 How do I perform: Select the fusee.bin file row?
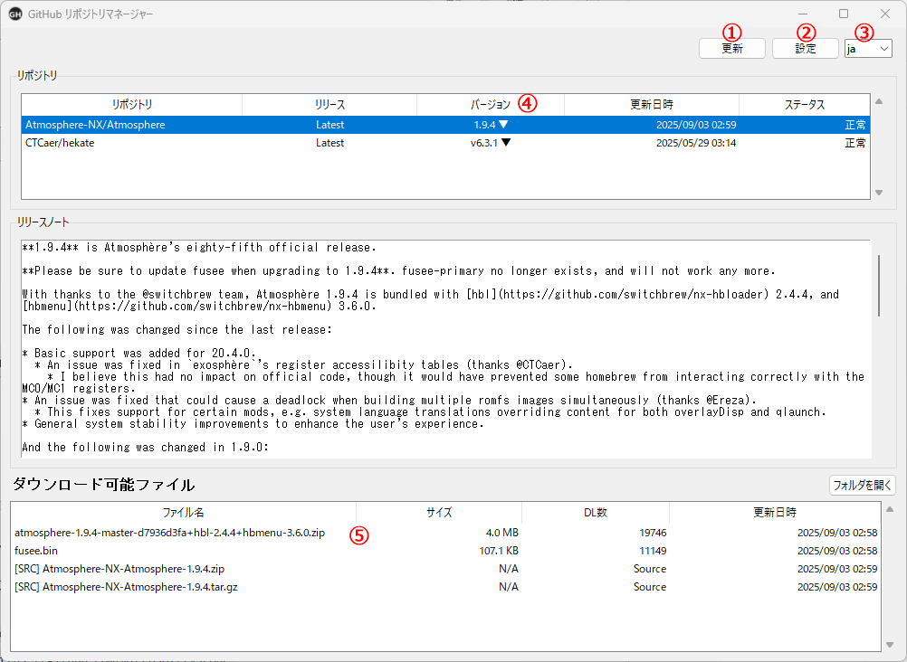(x=445, y=551)
